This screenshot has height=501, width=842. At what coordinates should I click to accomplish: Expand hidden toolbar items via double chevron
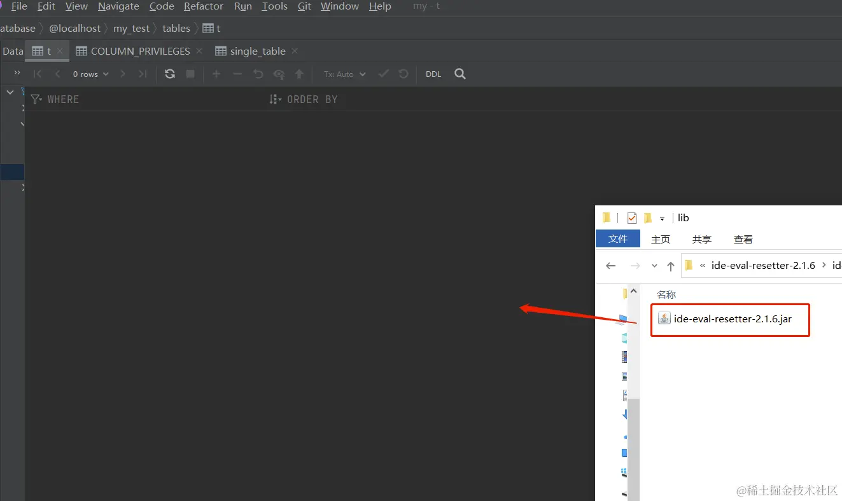(17, 72)
